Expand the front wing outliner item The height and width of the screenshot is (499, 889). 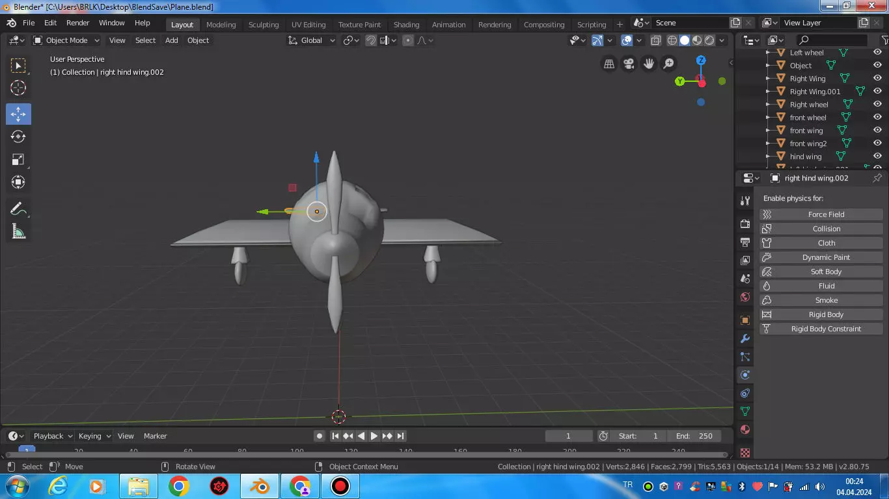pos(768,131)
